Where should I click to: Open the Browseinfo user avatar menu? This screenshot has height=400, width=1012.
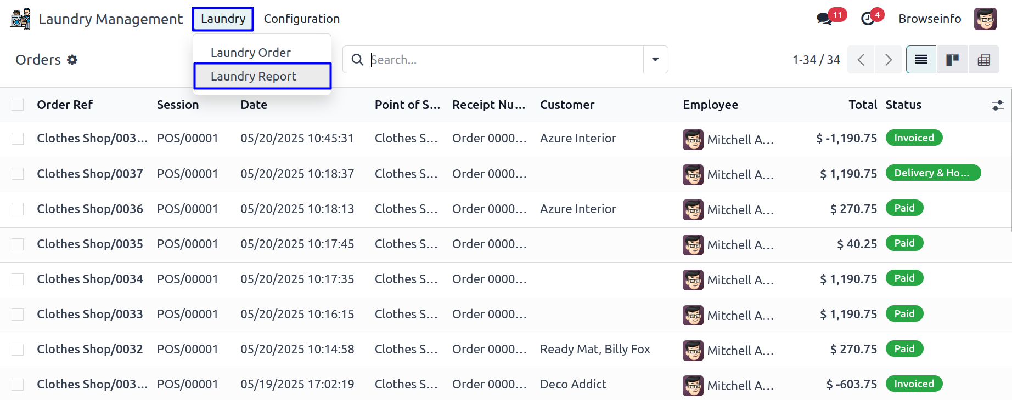[985, 19]
